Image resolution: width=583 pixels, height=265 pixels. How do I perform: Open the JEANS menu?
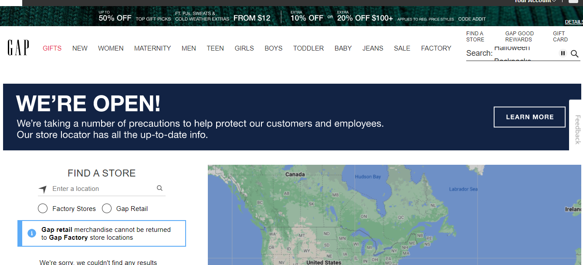click(373, 48)
